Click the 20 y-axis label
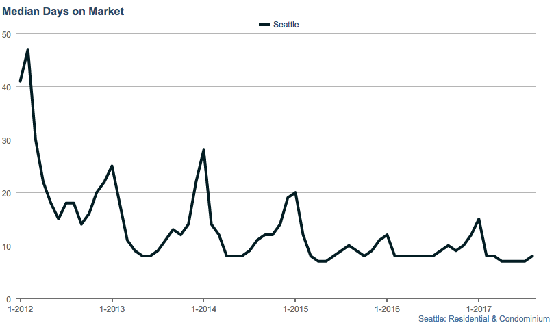 click(6, 193)
